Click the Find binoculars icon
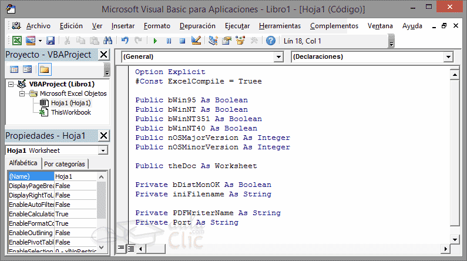The width and height of the screenshot is (467, 261). (x=107, y=41)
